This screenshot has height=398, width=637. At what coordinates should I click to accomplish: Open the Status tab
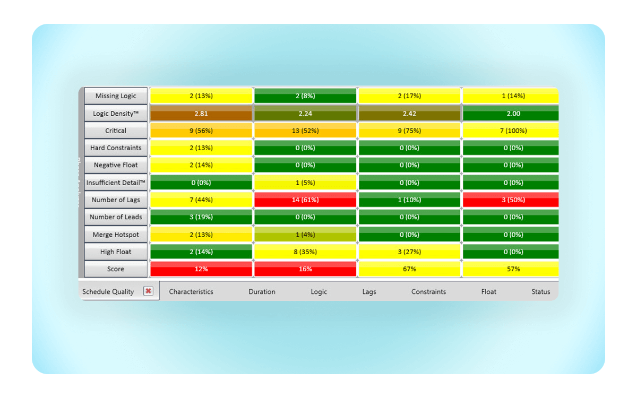point(540,291)
